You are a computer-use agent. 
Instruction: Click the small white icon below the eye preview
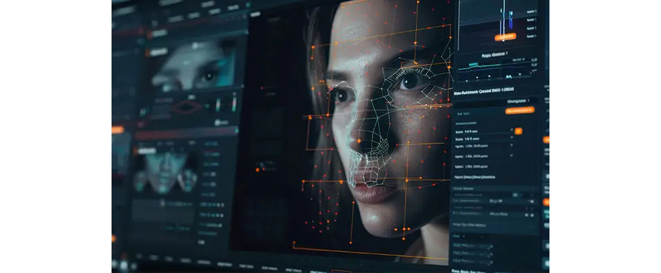221,122
